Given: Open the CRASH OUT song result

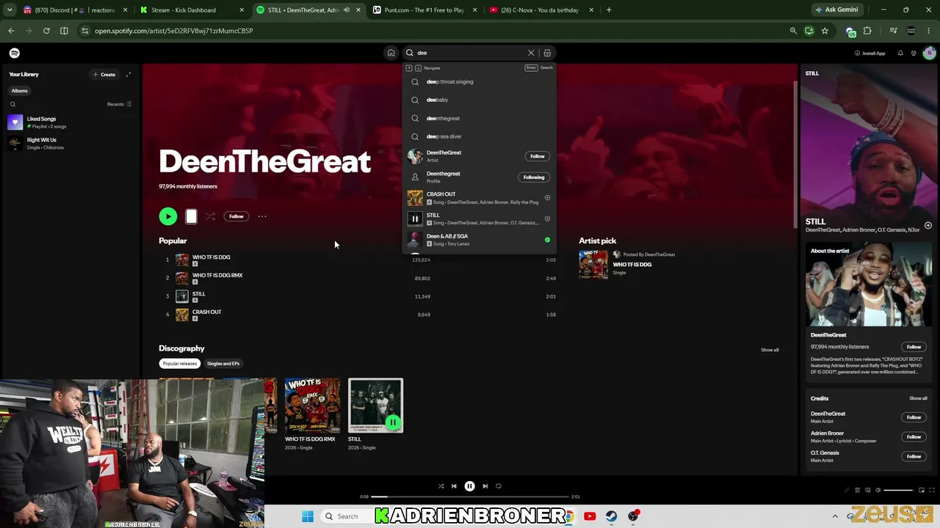Looking at the screenshot, I should coord(479,198).
